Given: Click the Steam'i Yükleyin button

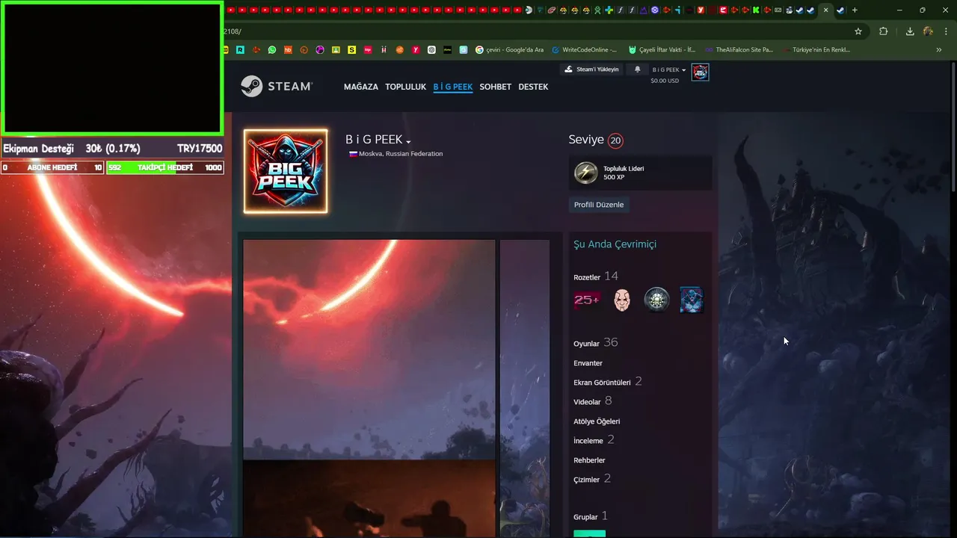Looking at the screenshot, I should pyautogui.click(x=592, y=69).
